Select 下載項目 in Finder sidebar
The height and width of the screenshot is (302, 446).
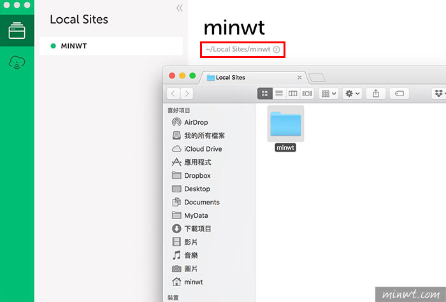[x=191, y=229]
